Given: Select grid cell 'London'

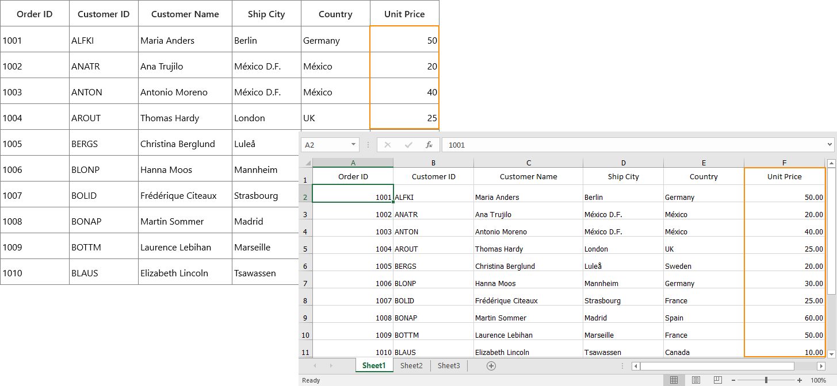Looking at the screenshot, I should (266, 118).
